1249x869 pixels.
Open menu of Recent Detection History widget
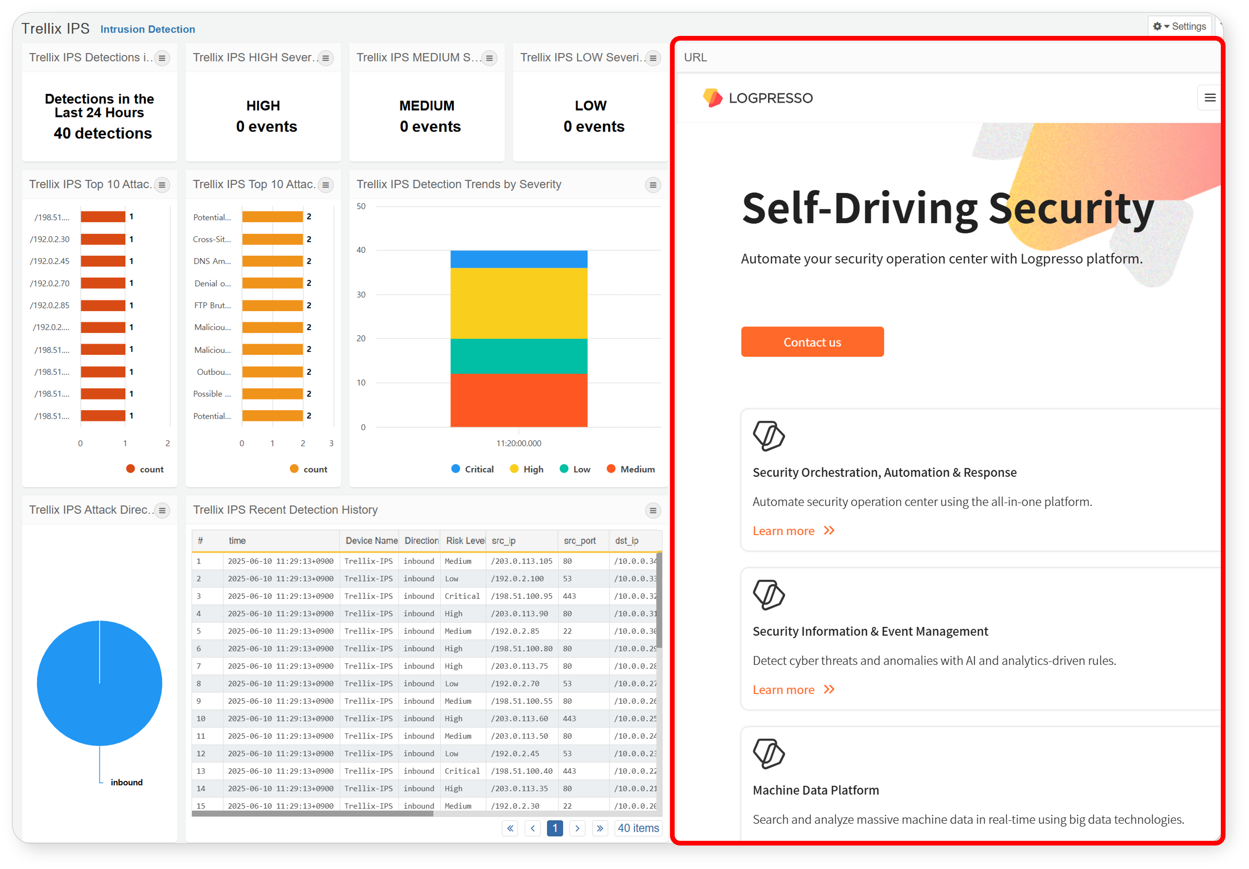(x=653, y=510)
